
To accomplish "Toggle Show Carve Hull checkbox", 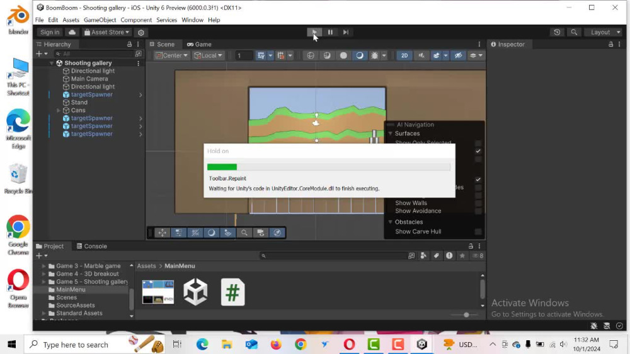I will (478, 232).
